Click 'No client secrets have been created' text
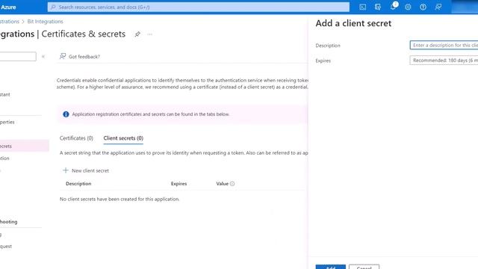The image size is (478, 269). pyautogui.click(x=119, y=200)
